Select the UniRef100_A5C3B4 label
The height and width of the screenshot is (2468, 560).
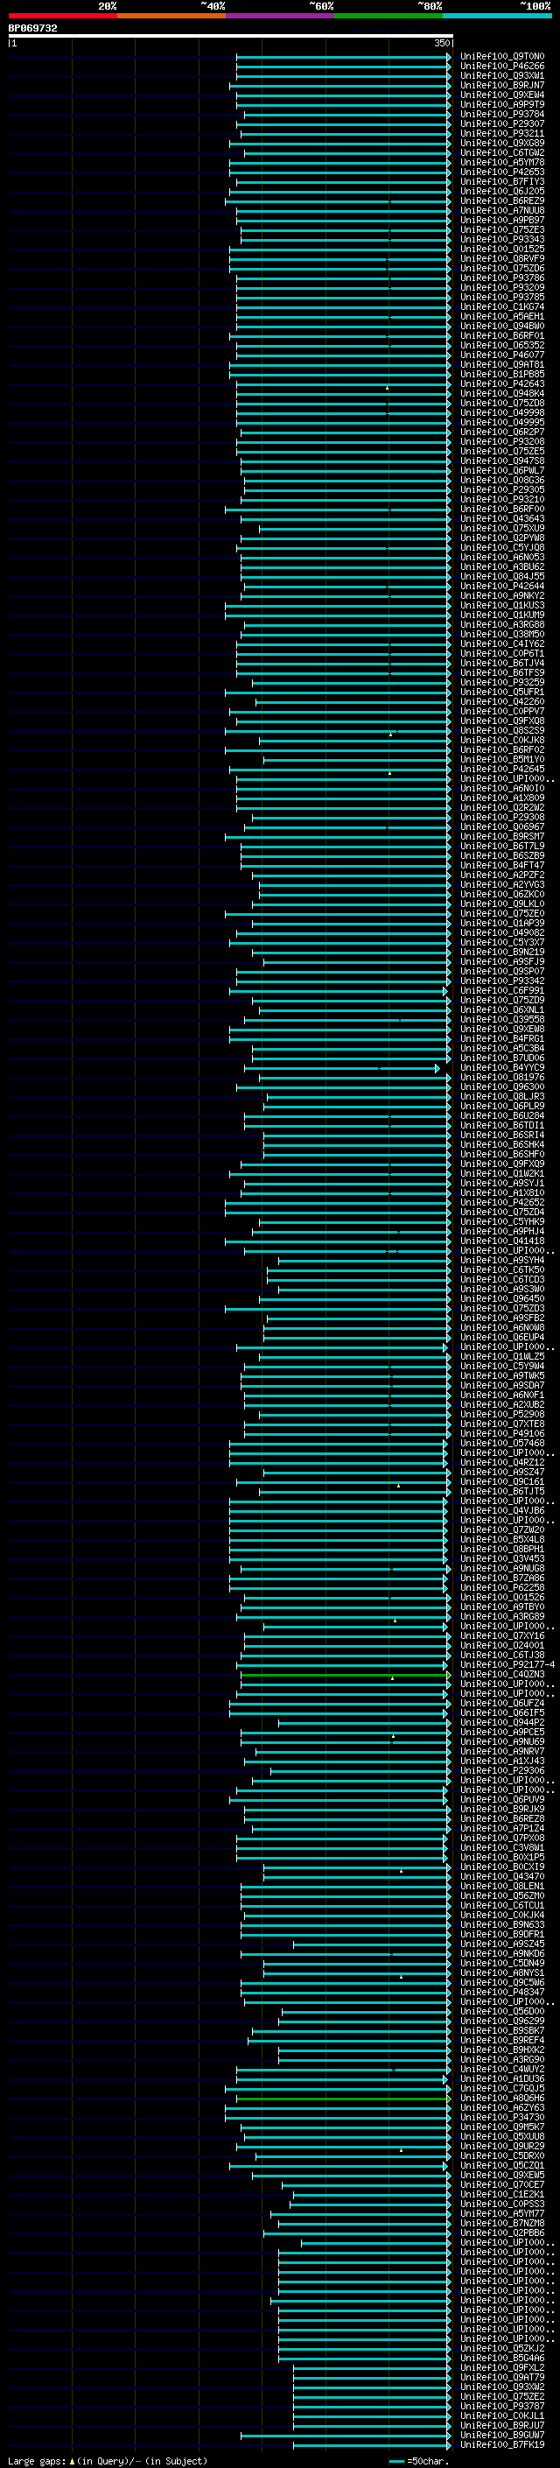pos(501,1048)
